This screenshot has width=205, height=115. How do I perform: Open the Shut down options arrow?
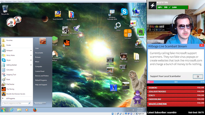point(45,103)
